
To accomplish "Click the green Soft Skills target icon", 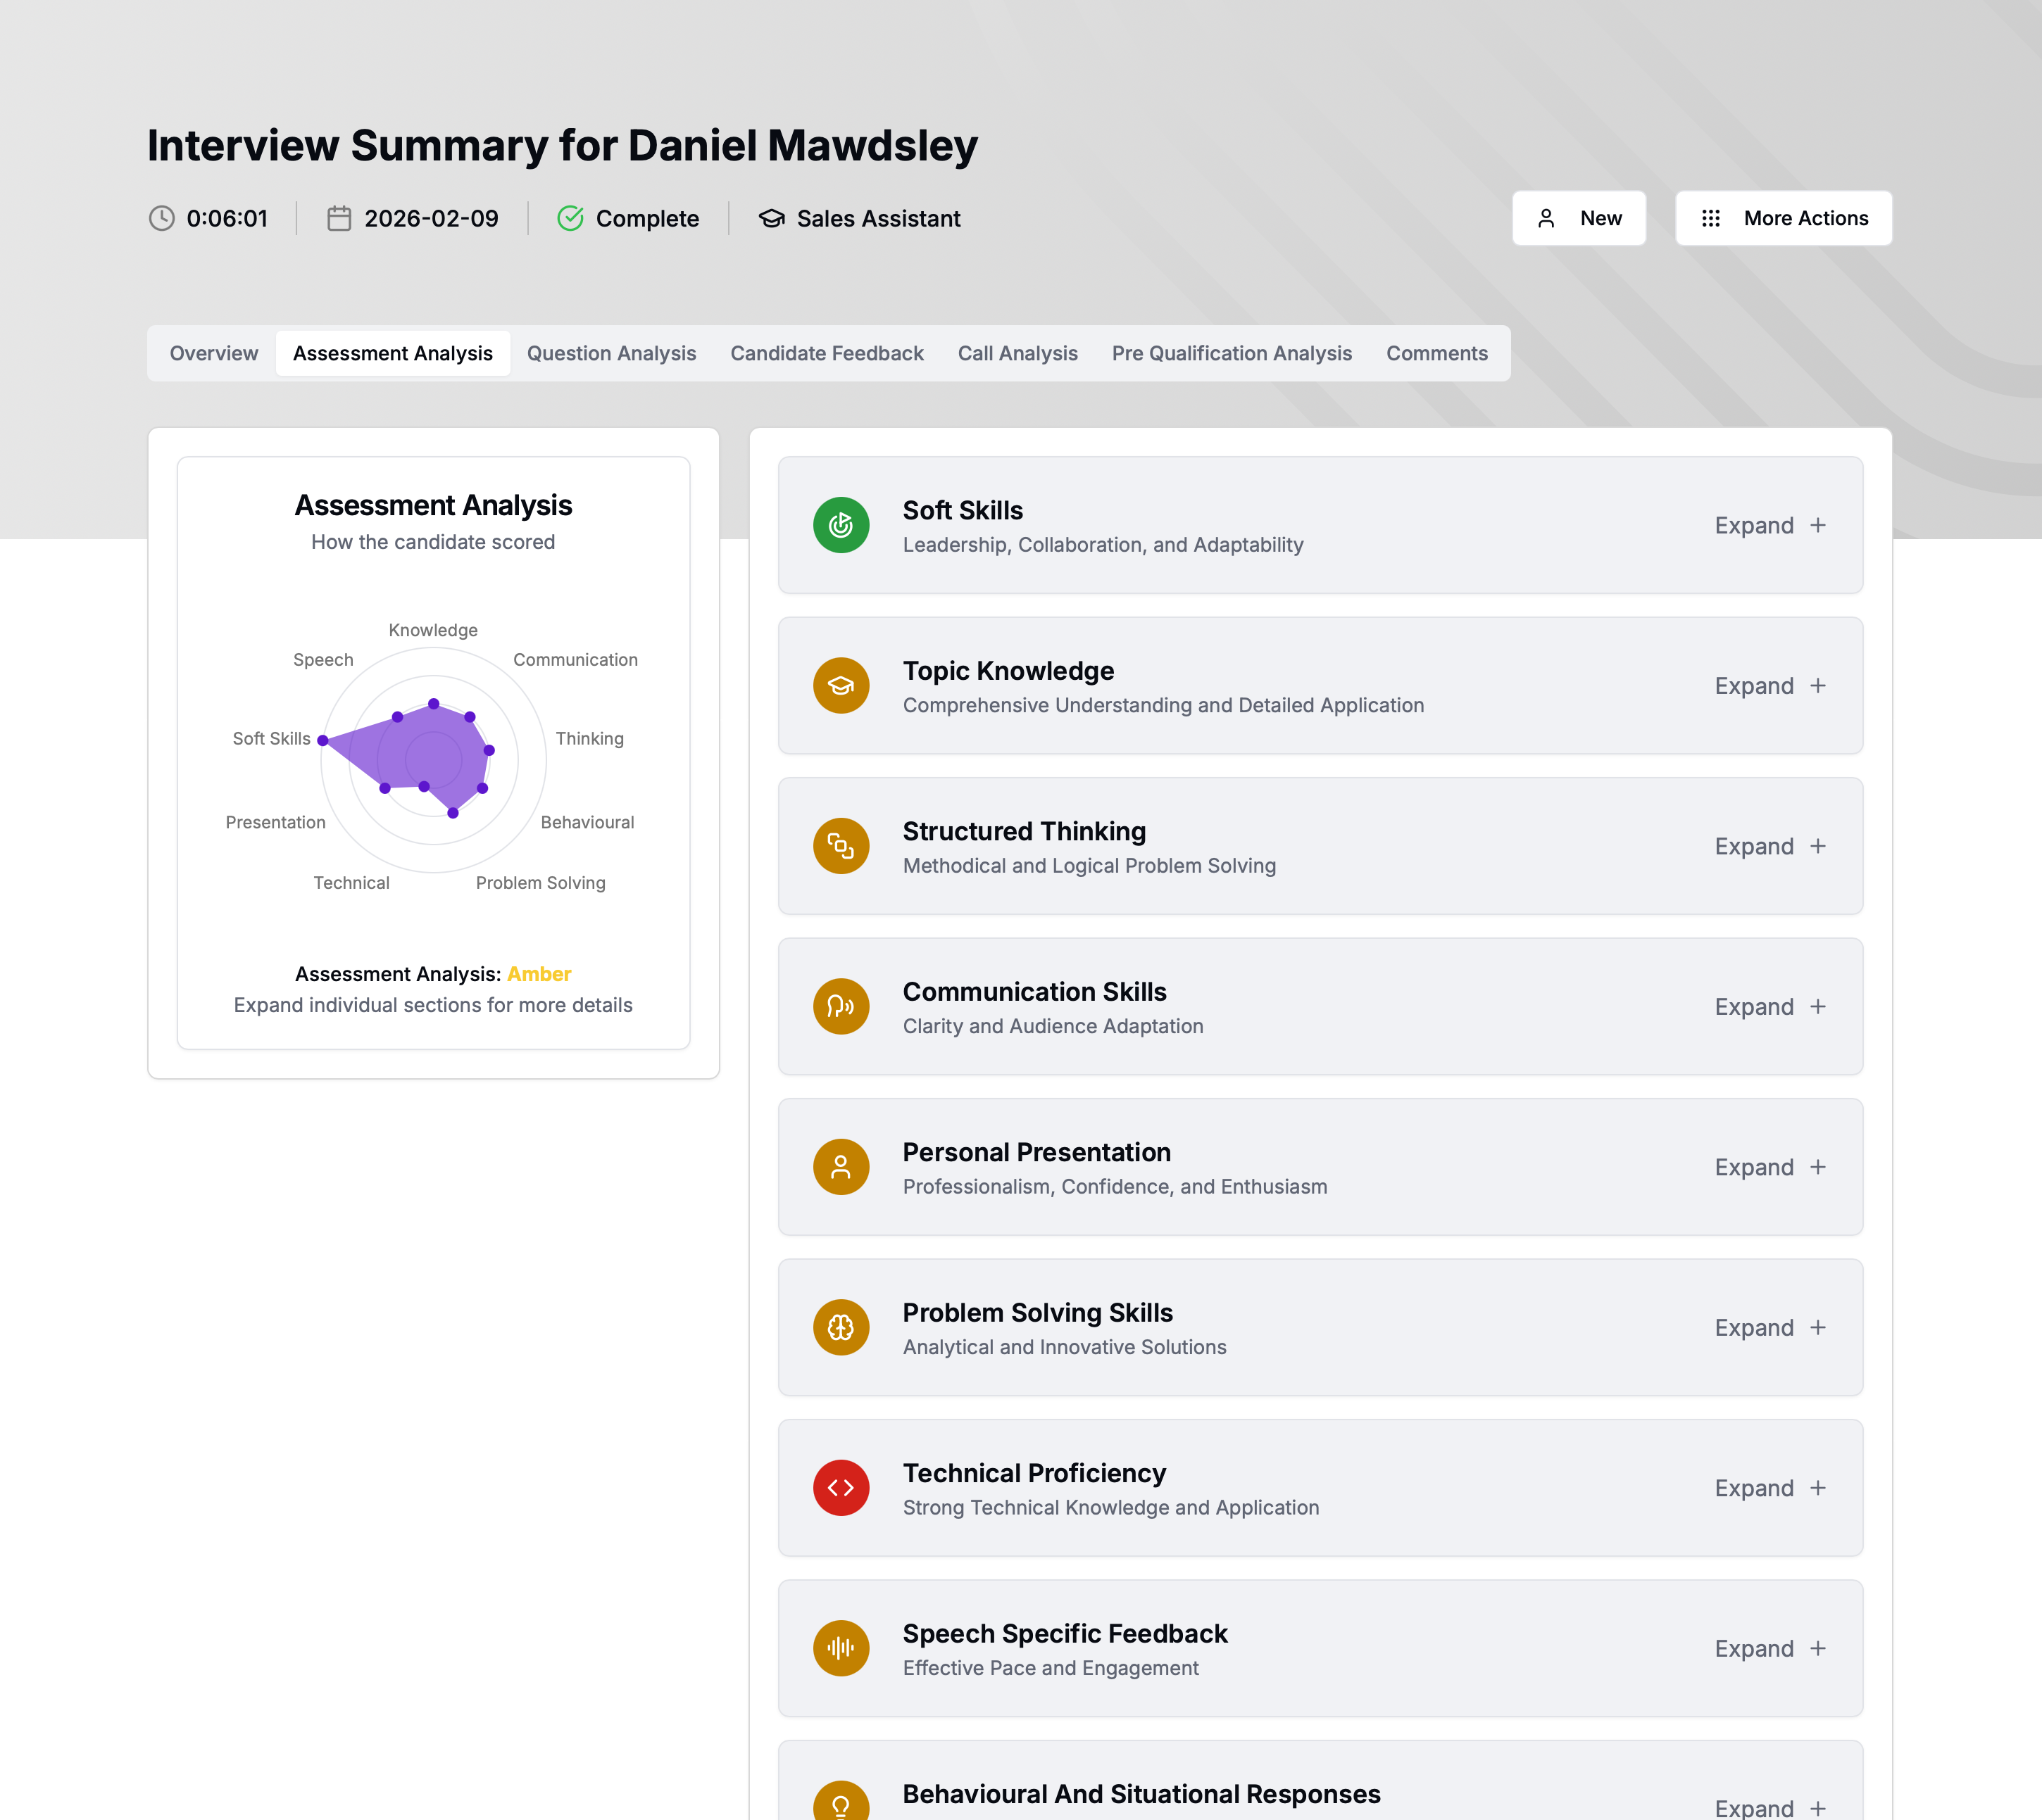I will [x=841, y=525].
